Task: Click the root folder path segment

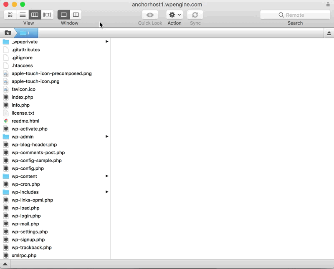Action: [27, 33]
